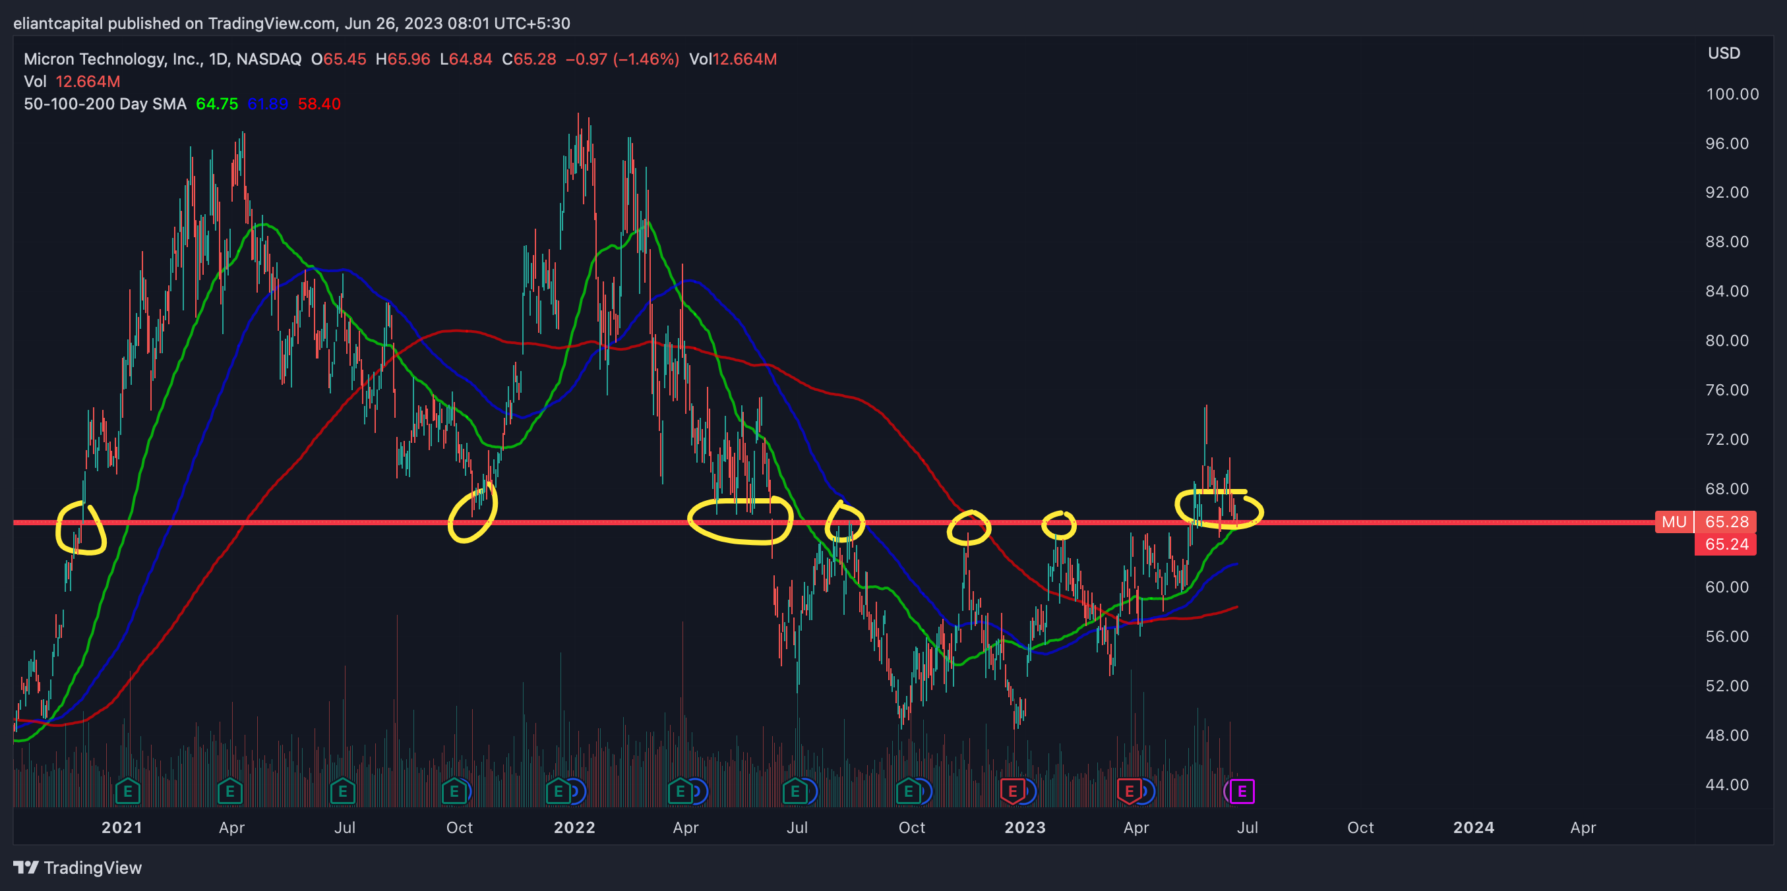The height and width of the screenshot is (891, 1787).
Task: Select the 50-100-200 Day SMA indicator legend
Action: pos(105,104)
